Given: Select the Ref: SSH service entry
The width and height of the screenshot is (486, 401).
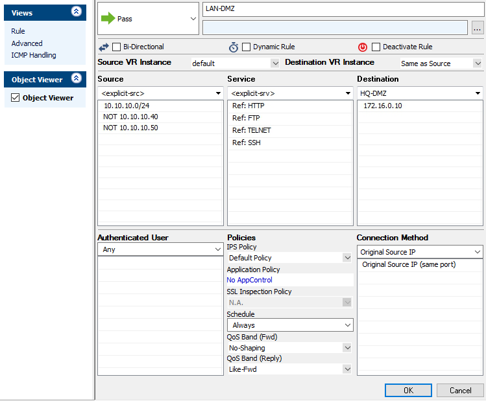Looking at the screenshot, I should [290, 143].
